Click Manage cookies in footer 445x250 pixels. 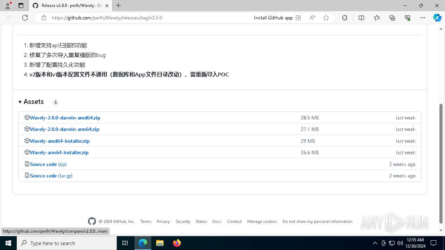click(x=262, y=222)
